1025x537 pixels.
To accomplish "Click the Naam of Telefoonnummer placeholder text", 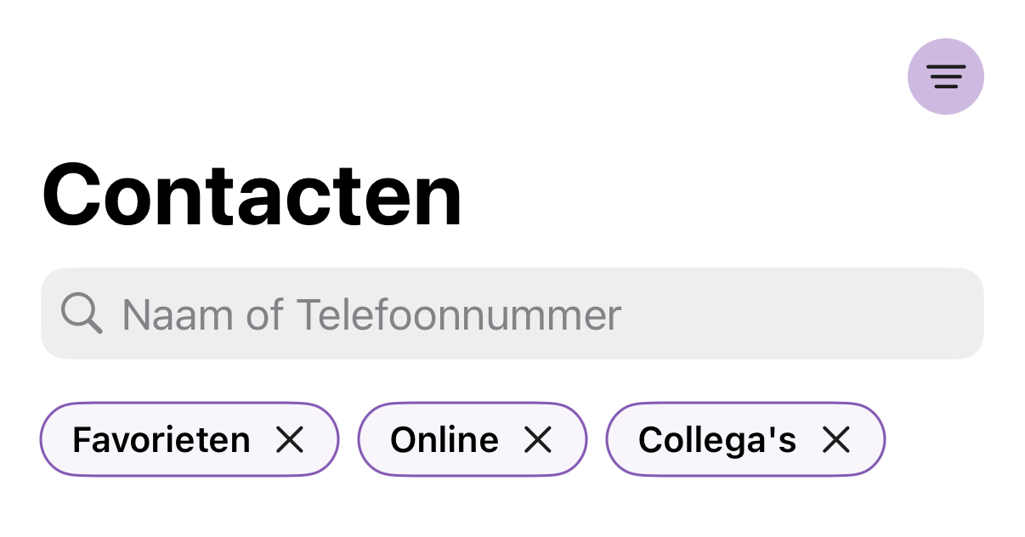I will [x=371, y=314].
